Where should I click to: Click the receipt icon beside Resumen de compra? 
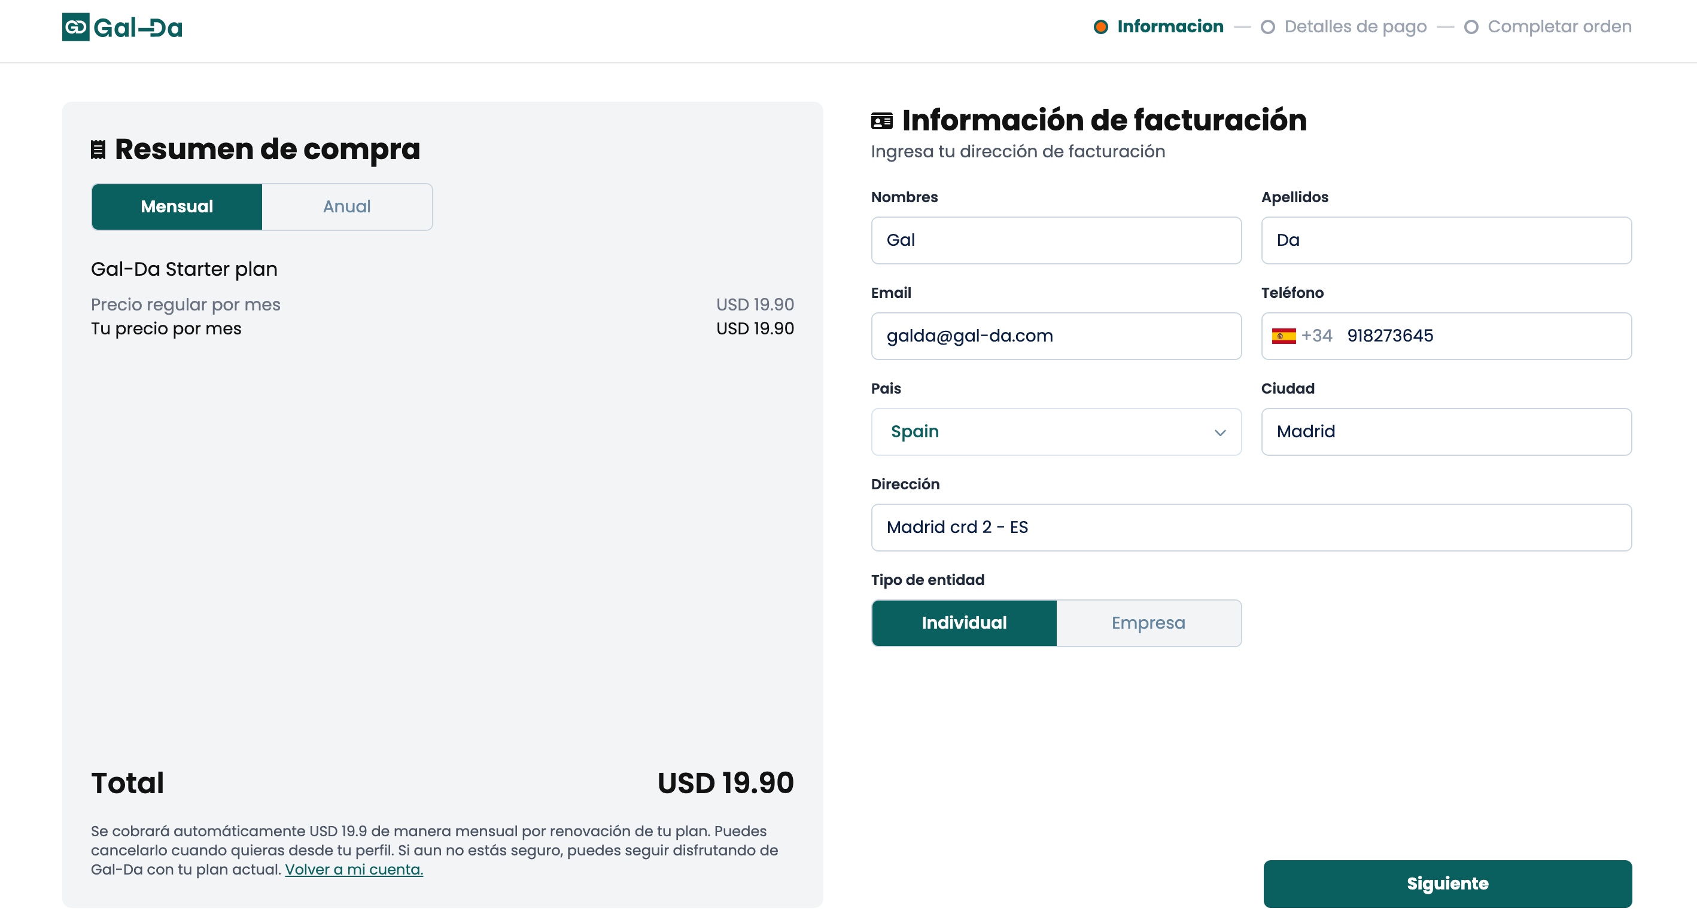coord(98,150)
